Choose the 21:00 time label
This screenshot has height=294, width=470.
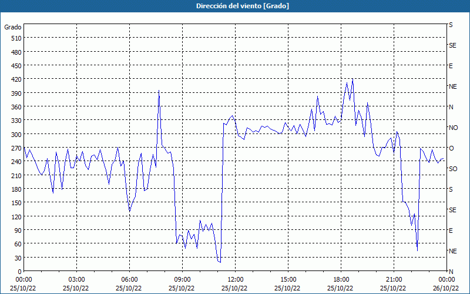[394, 280]
